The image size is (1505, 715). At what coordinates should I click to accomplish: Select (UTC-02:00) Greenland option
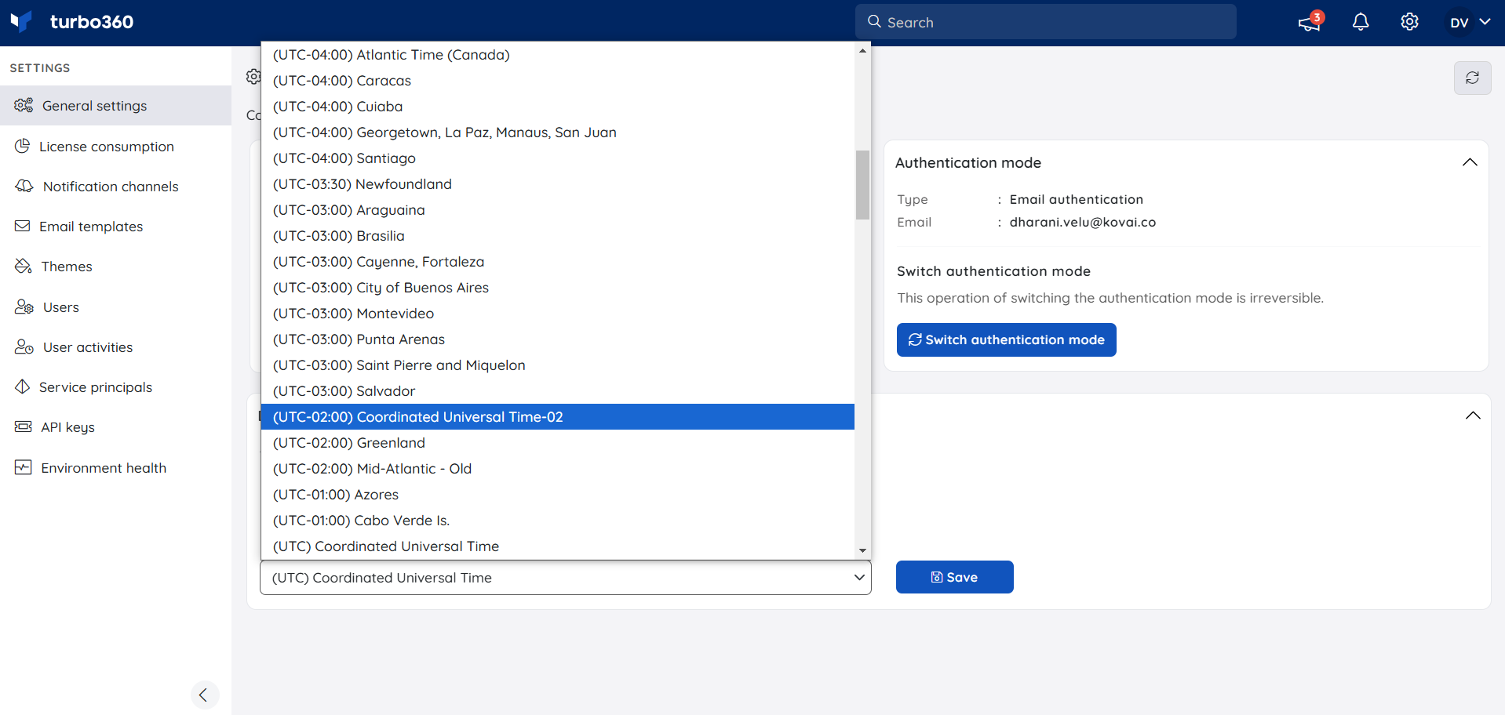point(557,443)
